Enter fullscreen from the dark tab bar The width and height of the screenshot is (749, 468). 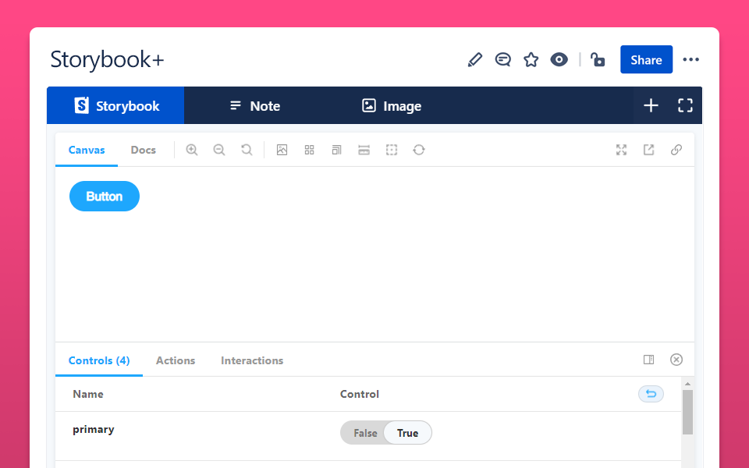[x=685, y=105]
